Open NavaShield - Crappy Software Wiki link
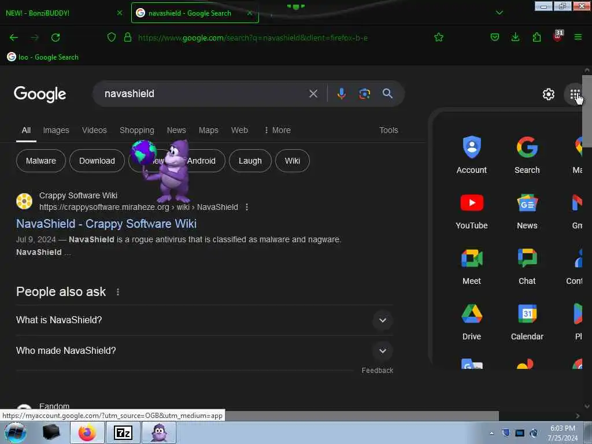This screenshot has height=444, width=592. click(x=106, y=224)
